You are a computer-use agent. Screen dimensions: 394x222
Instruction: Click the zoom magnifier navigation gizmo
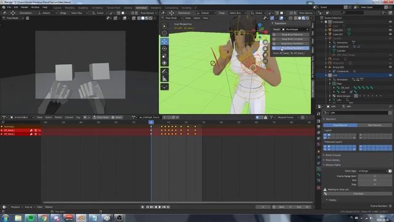click(x=265, y=43)
